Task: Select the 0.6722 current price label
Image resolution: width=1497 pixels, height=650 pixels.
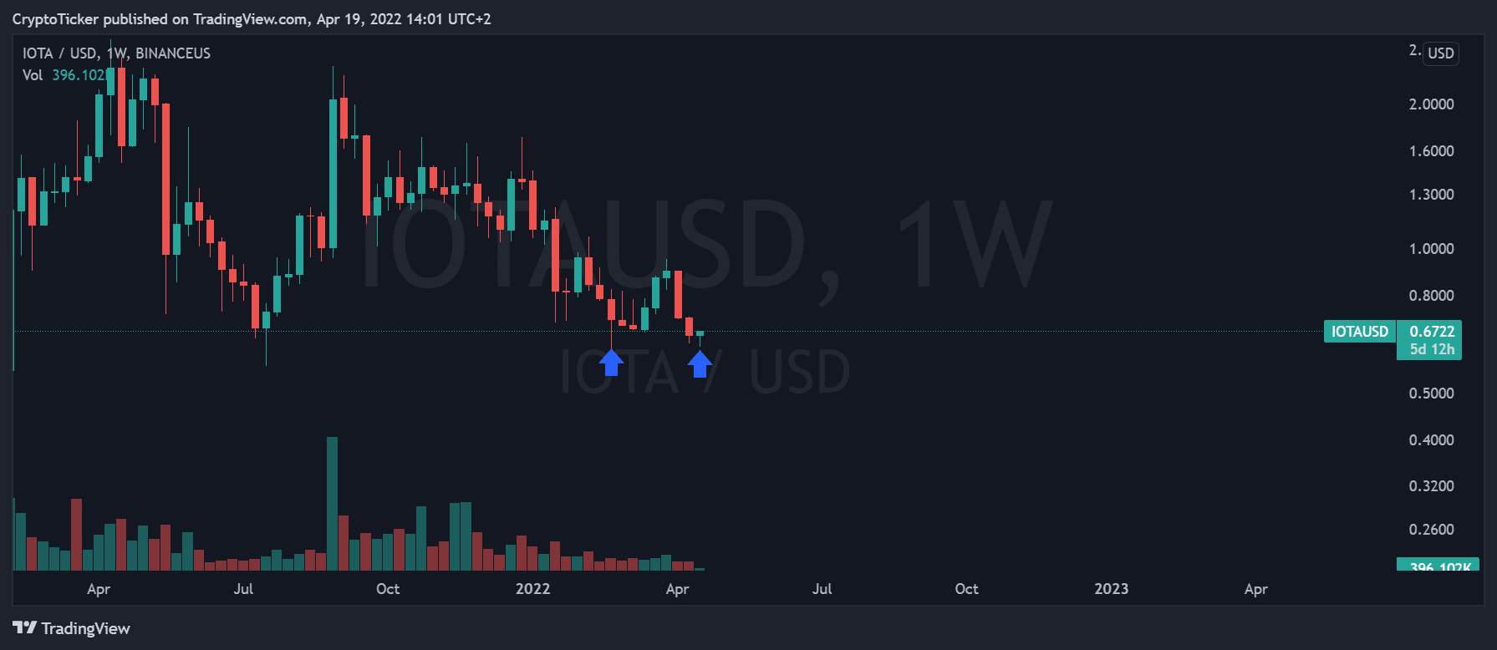Action: [1431, 332]
